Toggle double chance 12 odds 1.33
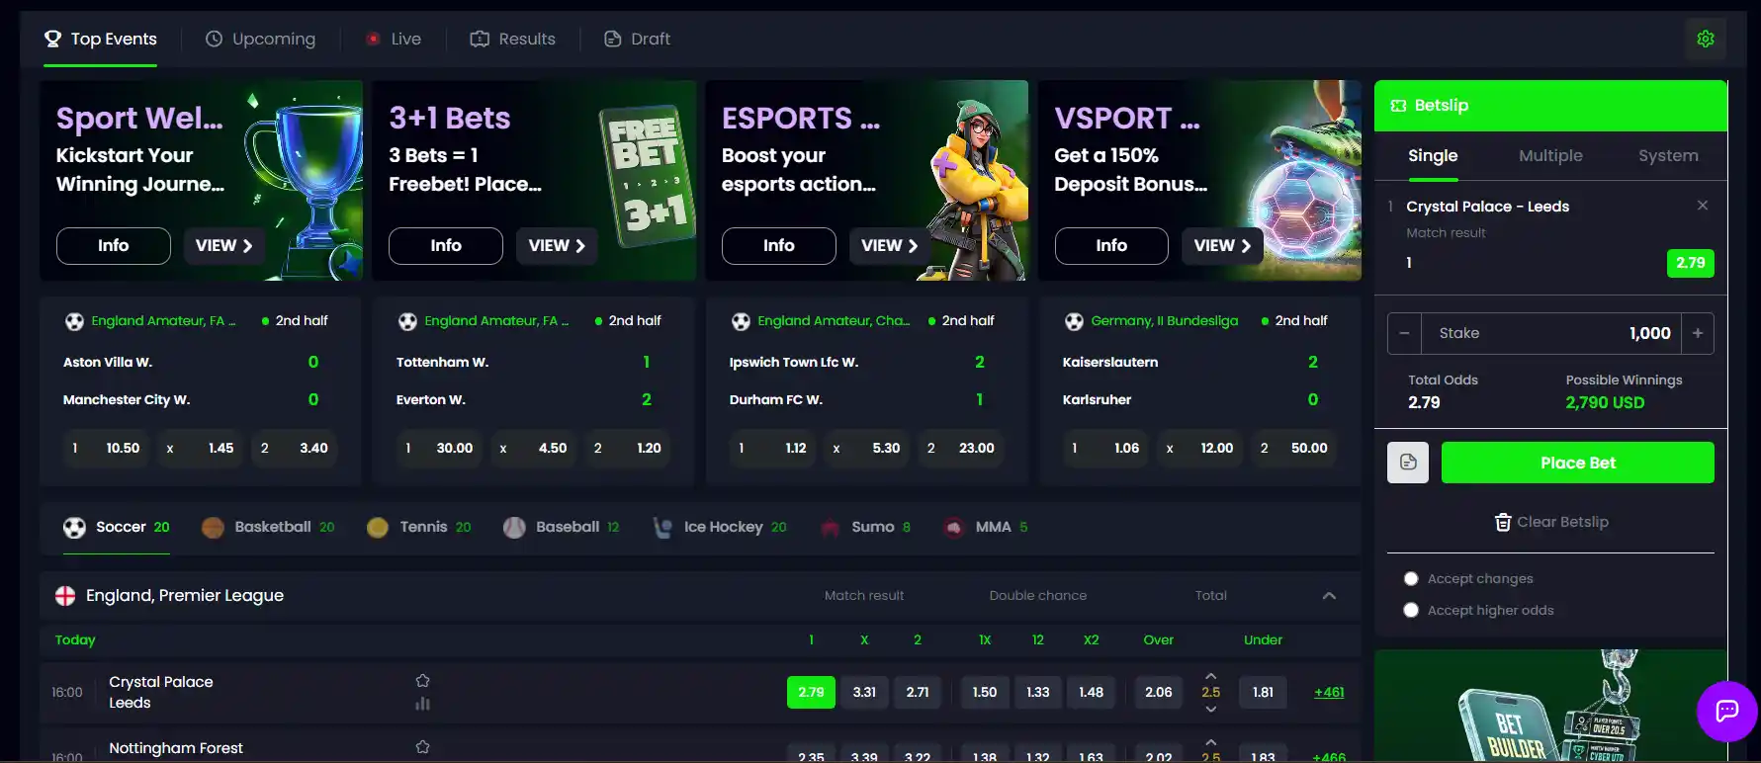Image resolution: width=1761 pixels, height=763 pixels. (1038, 693)
